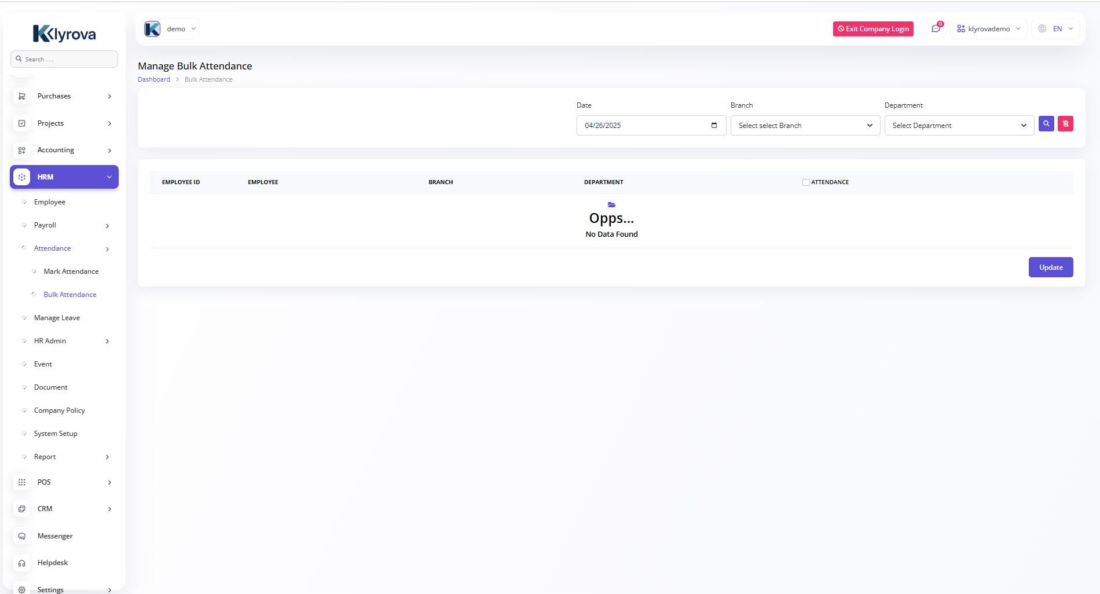Change language with EN dropdown
This screenshot has width=1100, height=594.
point(1057,29)
